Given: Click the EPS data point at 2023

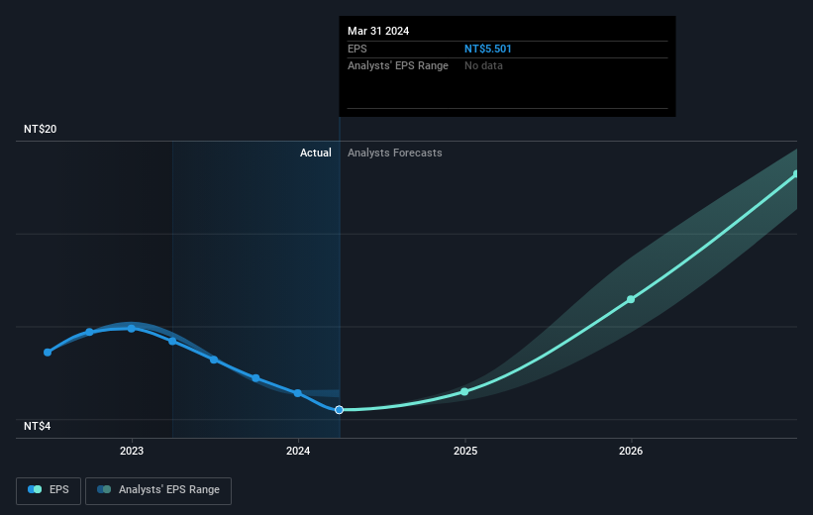Looking at the screenshot, I should 131,328.
